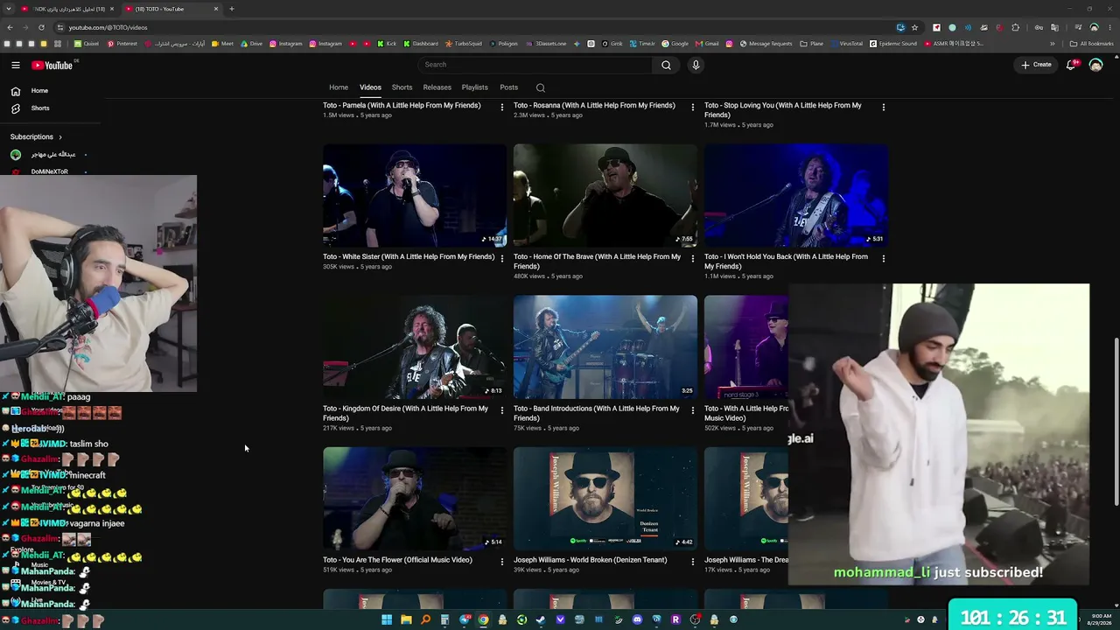Click the sidebar Home label
Viewport: 1120px width, 630px height.
(39, 91)
